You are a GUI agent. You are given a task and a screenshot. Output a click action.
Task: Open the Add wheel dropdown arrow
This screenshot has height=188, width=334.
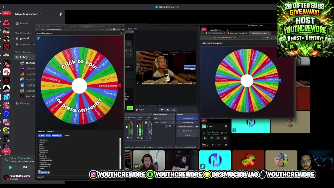tap(49, 172)
